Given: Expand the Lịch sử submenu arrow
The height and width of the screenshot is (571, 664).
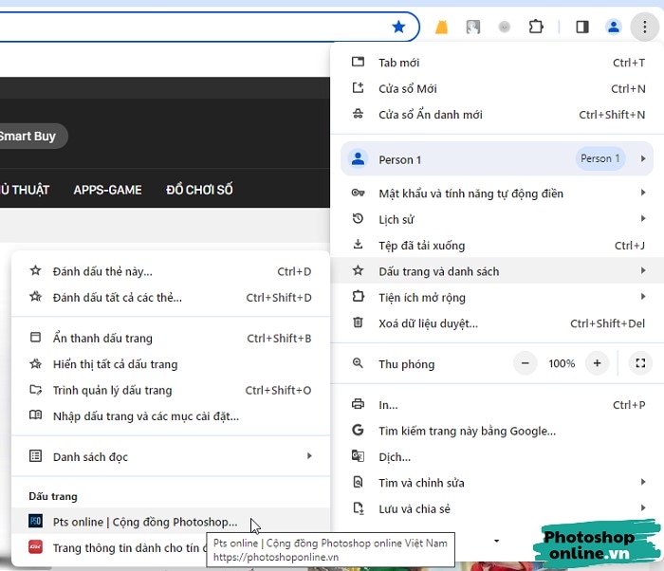Looking at the screenshot, I should [643, 218].
